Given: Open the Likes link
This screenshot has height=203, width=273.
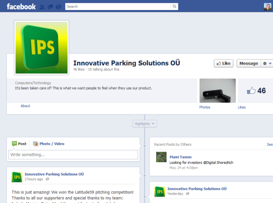Looking at the screenshot, I should (x=242, y=107).
